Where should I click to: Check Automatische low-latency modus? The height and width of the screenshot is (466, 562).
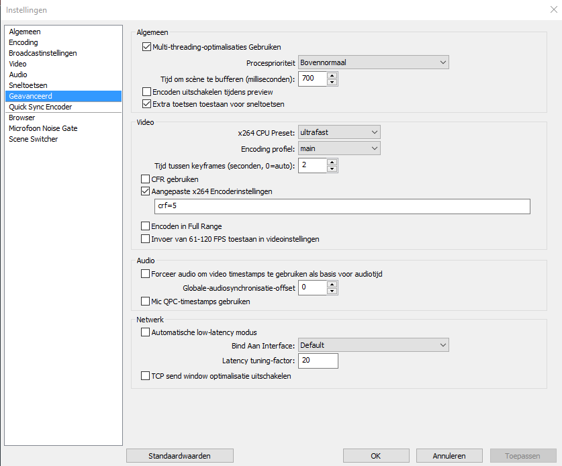[x=145, y=332]
